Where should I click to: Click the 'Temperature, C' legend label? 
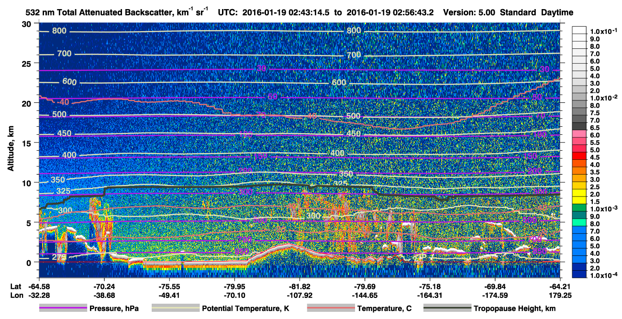coord(384,309)
